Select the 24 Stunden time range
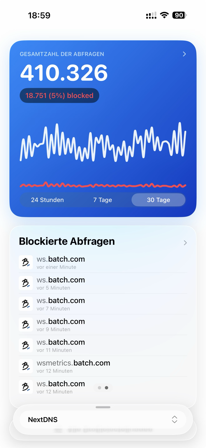The image size is (206, 448). click(x=47, y=200)
